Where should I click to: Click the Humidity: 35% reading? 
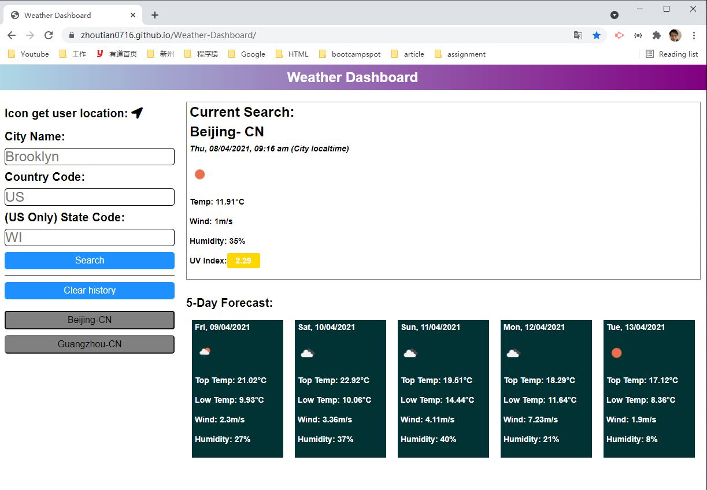pos(217,241)
